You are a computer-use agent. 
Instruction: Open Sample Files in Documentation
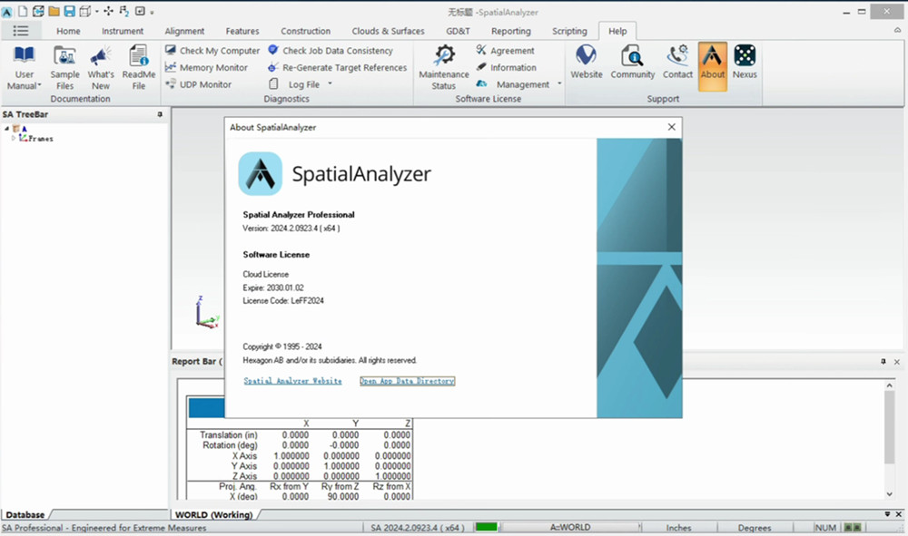click(x=64, y=68)
